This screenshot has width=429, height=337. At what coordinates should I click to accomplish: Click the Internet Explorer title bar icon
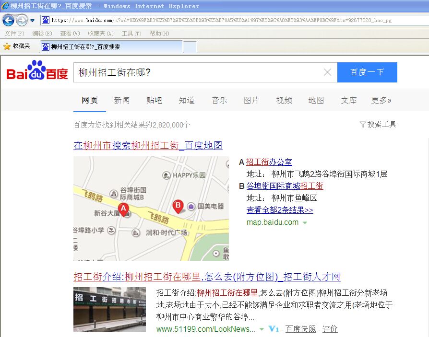pos(5,6)
